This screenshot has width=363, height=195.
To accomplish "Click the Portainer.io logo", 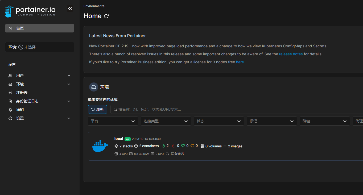I will tap(30, 11).
